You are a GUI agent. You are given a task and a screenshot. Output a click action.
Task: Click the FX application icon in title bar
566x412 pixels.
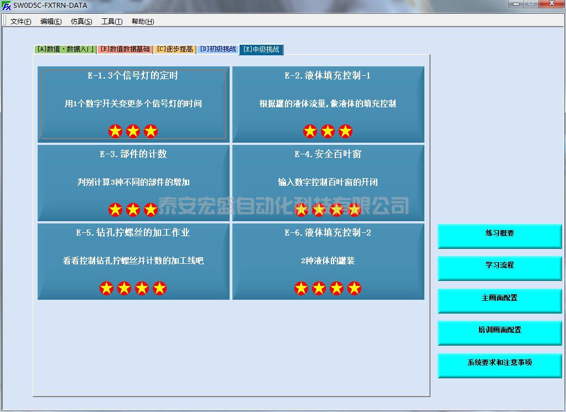7,6
